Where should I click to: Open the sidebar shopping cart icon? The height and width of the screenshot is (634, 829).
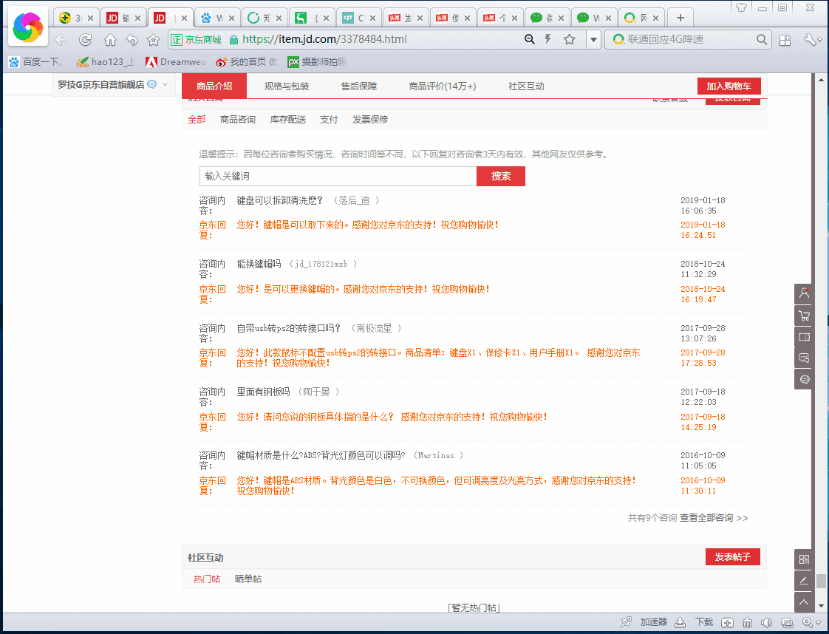coord(804,316)
